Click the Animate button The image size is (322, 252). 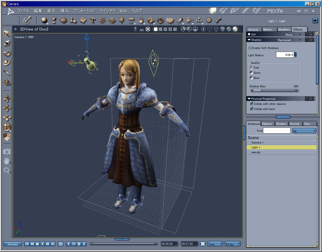pos(12,244)
